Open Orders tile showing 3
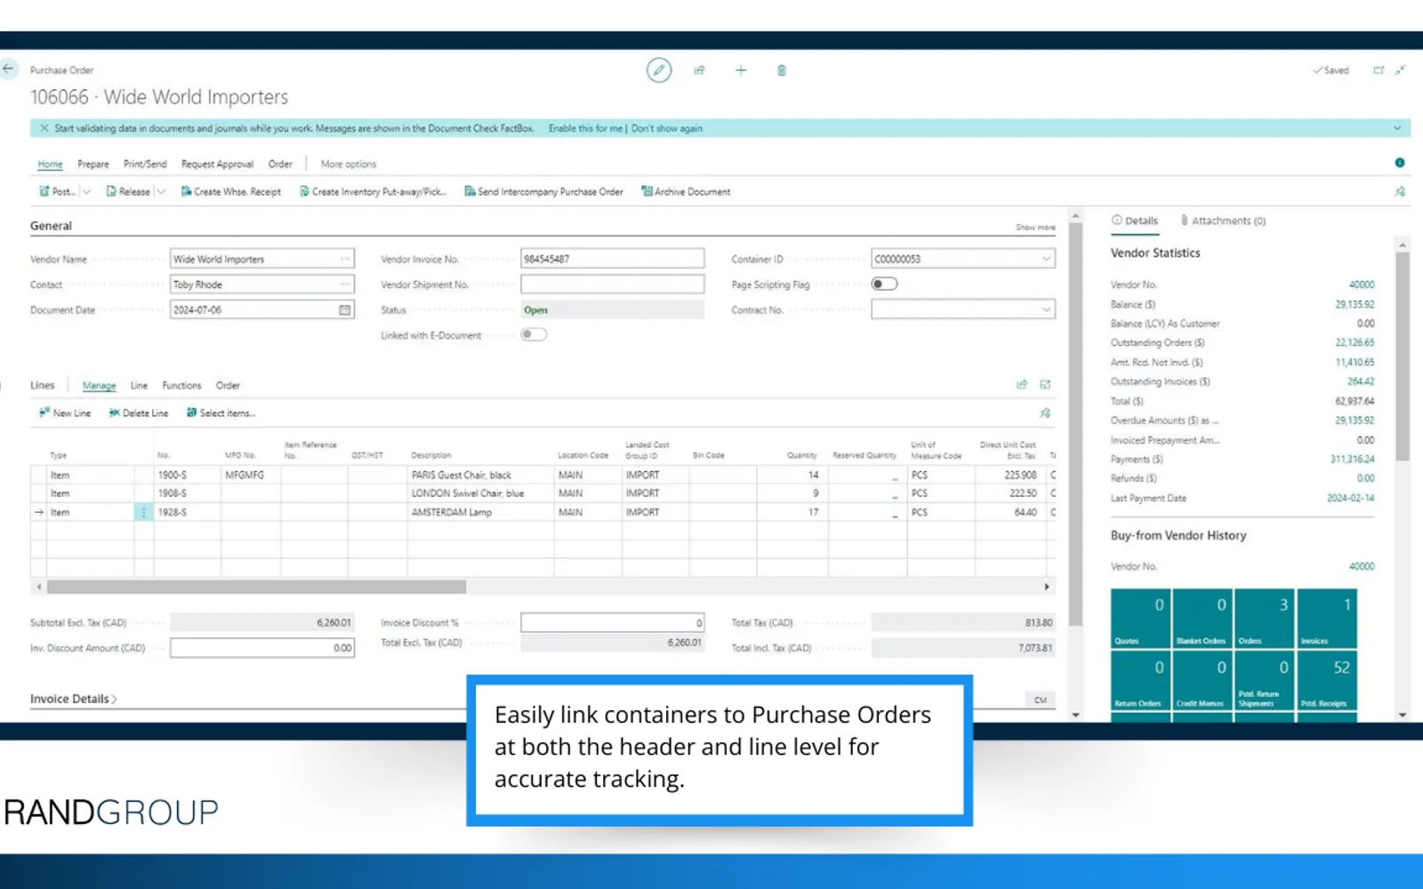Screen dimensions: 1423x889 1264,618
